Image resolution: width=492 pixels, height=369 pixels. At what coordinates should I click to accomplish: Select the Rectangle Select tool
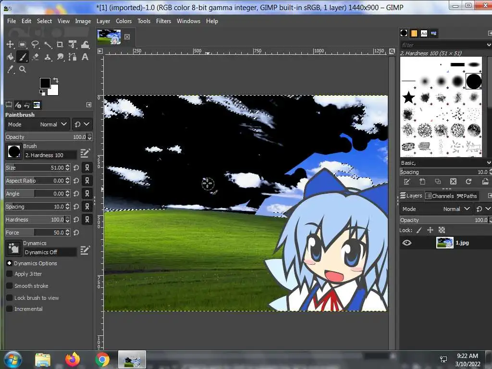tap(22, 45)
